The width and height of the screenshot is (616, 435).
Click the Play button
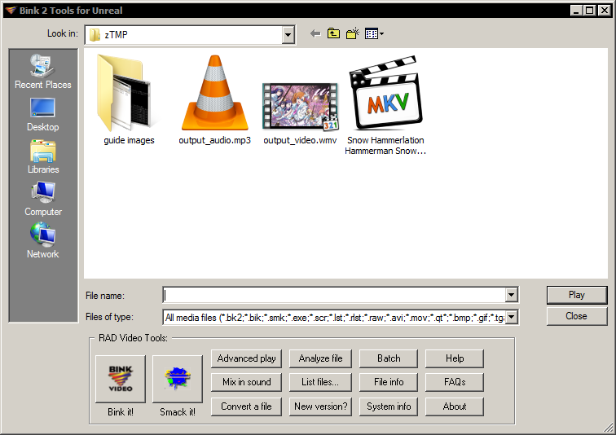coord(577,295)
